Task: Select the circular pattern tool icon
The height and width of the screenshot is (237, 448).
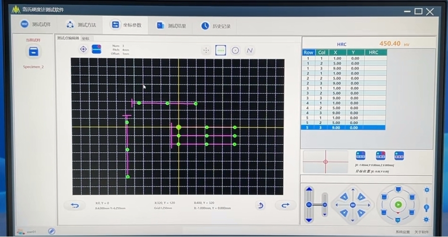Action: [235, 51]
